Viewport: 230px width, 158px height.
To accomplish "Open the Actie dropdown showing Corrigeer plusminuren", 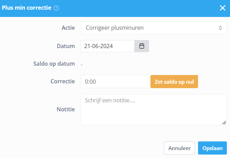I will [x=154, y=28].
